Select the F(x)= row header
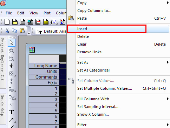Image resolution: width=170 pixels, height=128 pixels. pos(44,82)
